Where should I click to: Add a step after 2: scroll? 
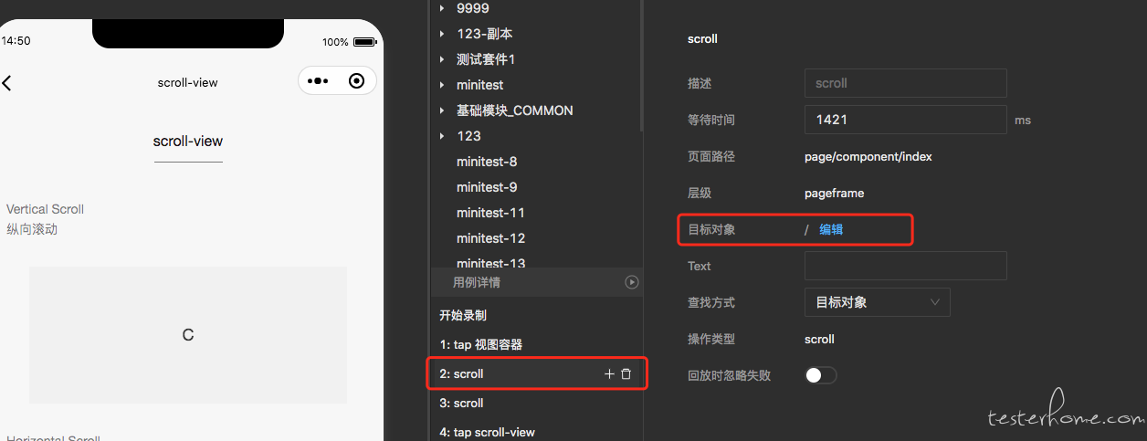(x=609, y=374)
